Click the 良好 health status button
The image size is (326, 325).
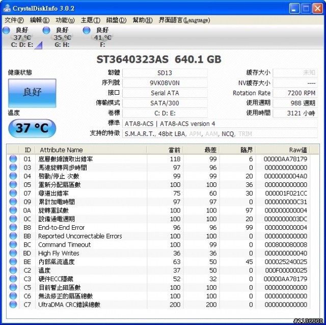[x=32, y=93]
